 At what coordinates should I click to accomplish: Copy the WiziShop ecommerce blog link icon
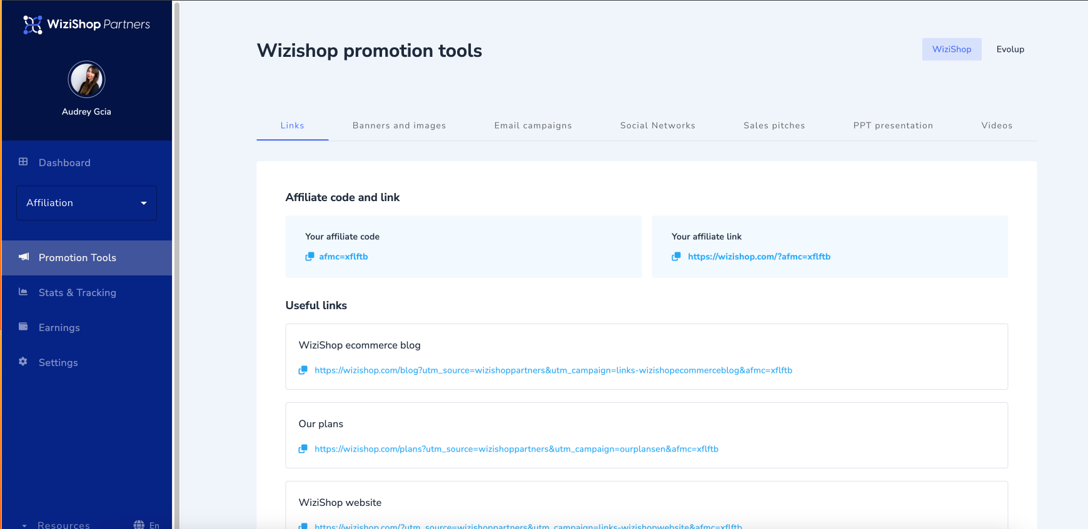303,370
